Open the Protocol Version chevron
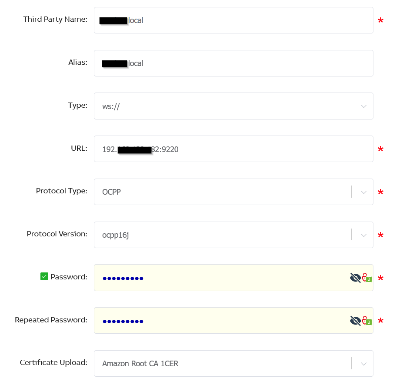Viewport: 393px width, 388px height. (364, 235)
